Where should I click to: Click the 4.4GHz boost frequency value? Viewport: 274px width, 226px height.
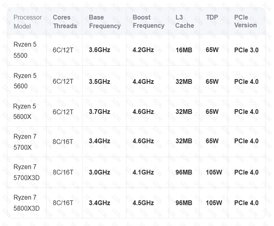click(143, 81)
